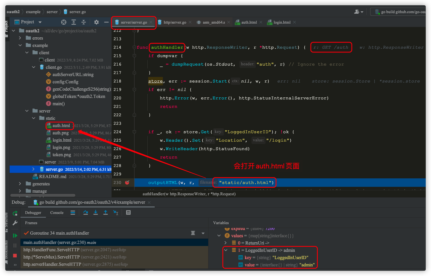Click the Rerun debug session icon
This screenshot has width=431, height=276.
[x=15, y=213]
